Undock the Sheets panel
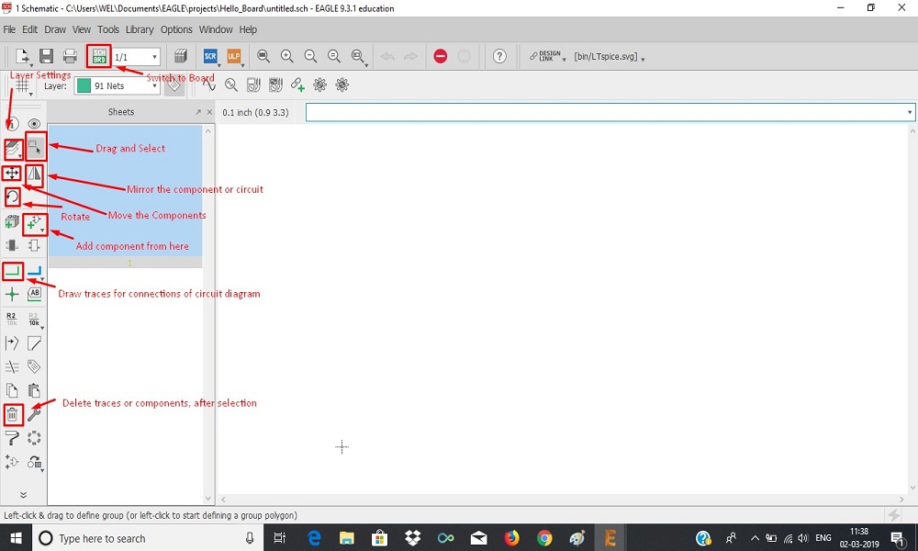Viewport: 918px width, 551px height. tap(198, 112)
